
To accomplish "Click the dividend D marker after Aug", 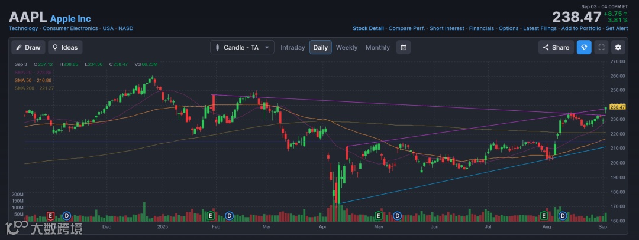I will pyautogui.click(x=563, y=216).
